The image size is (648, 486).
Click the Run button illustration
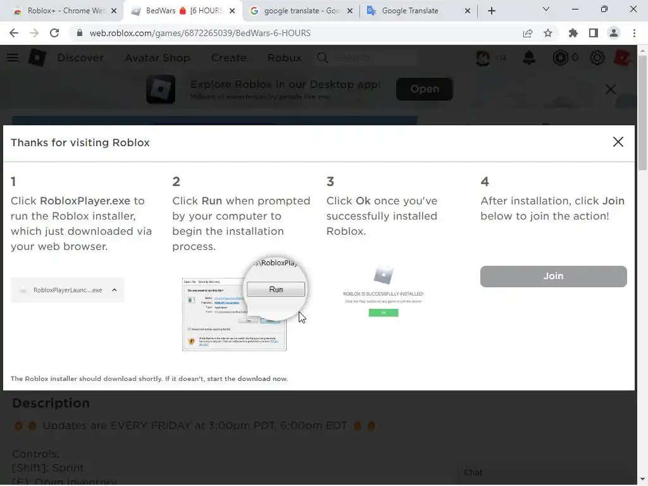(276, 289)
